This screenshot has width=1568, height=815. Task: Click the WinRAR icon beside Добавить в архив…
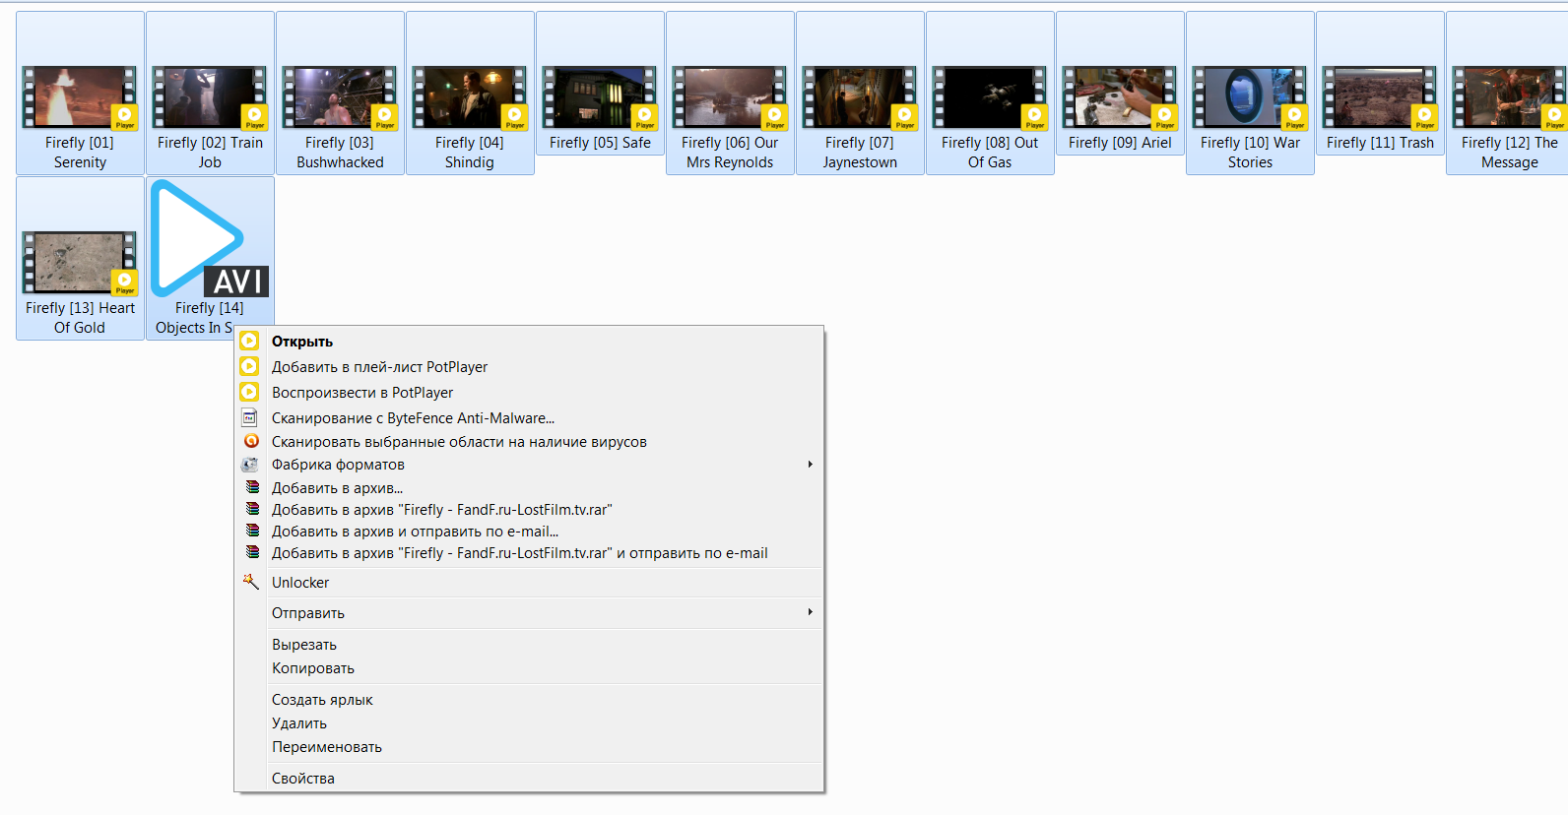(x=252, y=487)
